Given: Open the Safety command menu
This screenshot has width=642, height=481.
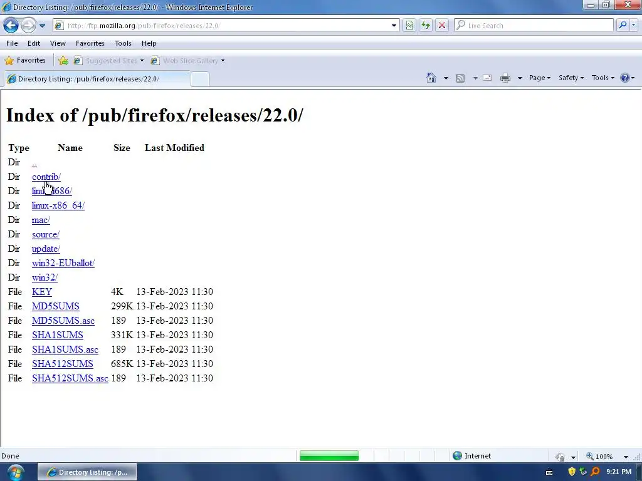Looking at the screenshot, I should click(571, 78).
